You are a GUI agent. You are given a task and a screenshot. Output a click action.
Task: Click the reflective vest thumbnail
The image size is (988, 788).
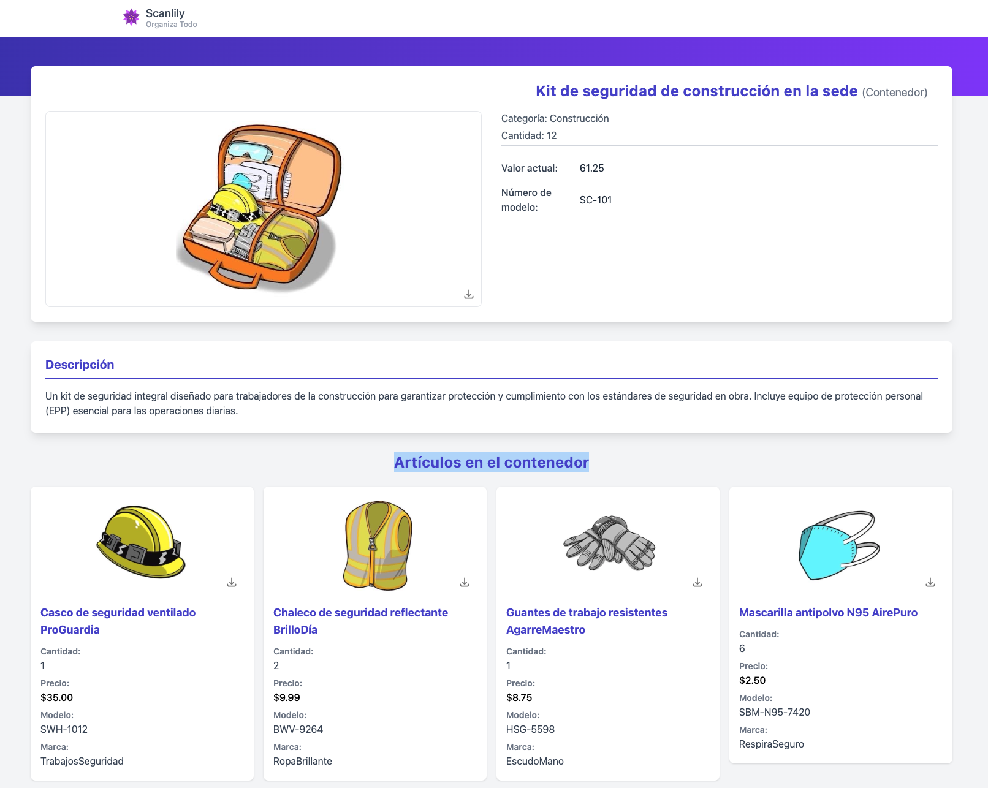pos(378,545)
